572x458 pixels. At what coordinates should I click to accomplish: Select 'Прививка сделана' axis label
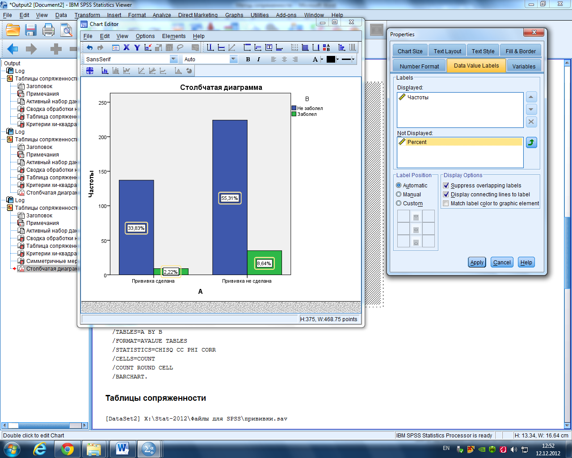[x=153, y=281]
